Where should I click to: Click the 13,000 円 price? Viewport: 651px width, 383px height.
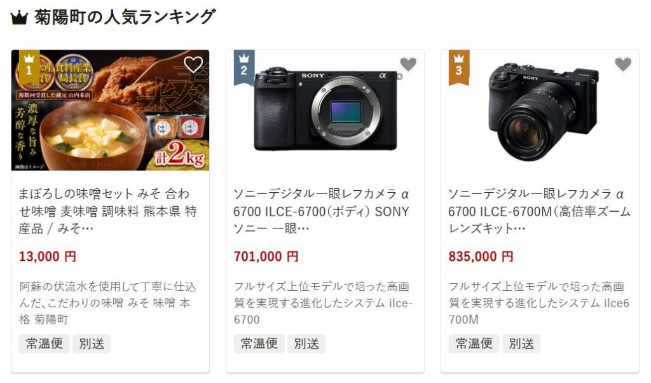(47, 256)
